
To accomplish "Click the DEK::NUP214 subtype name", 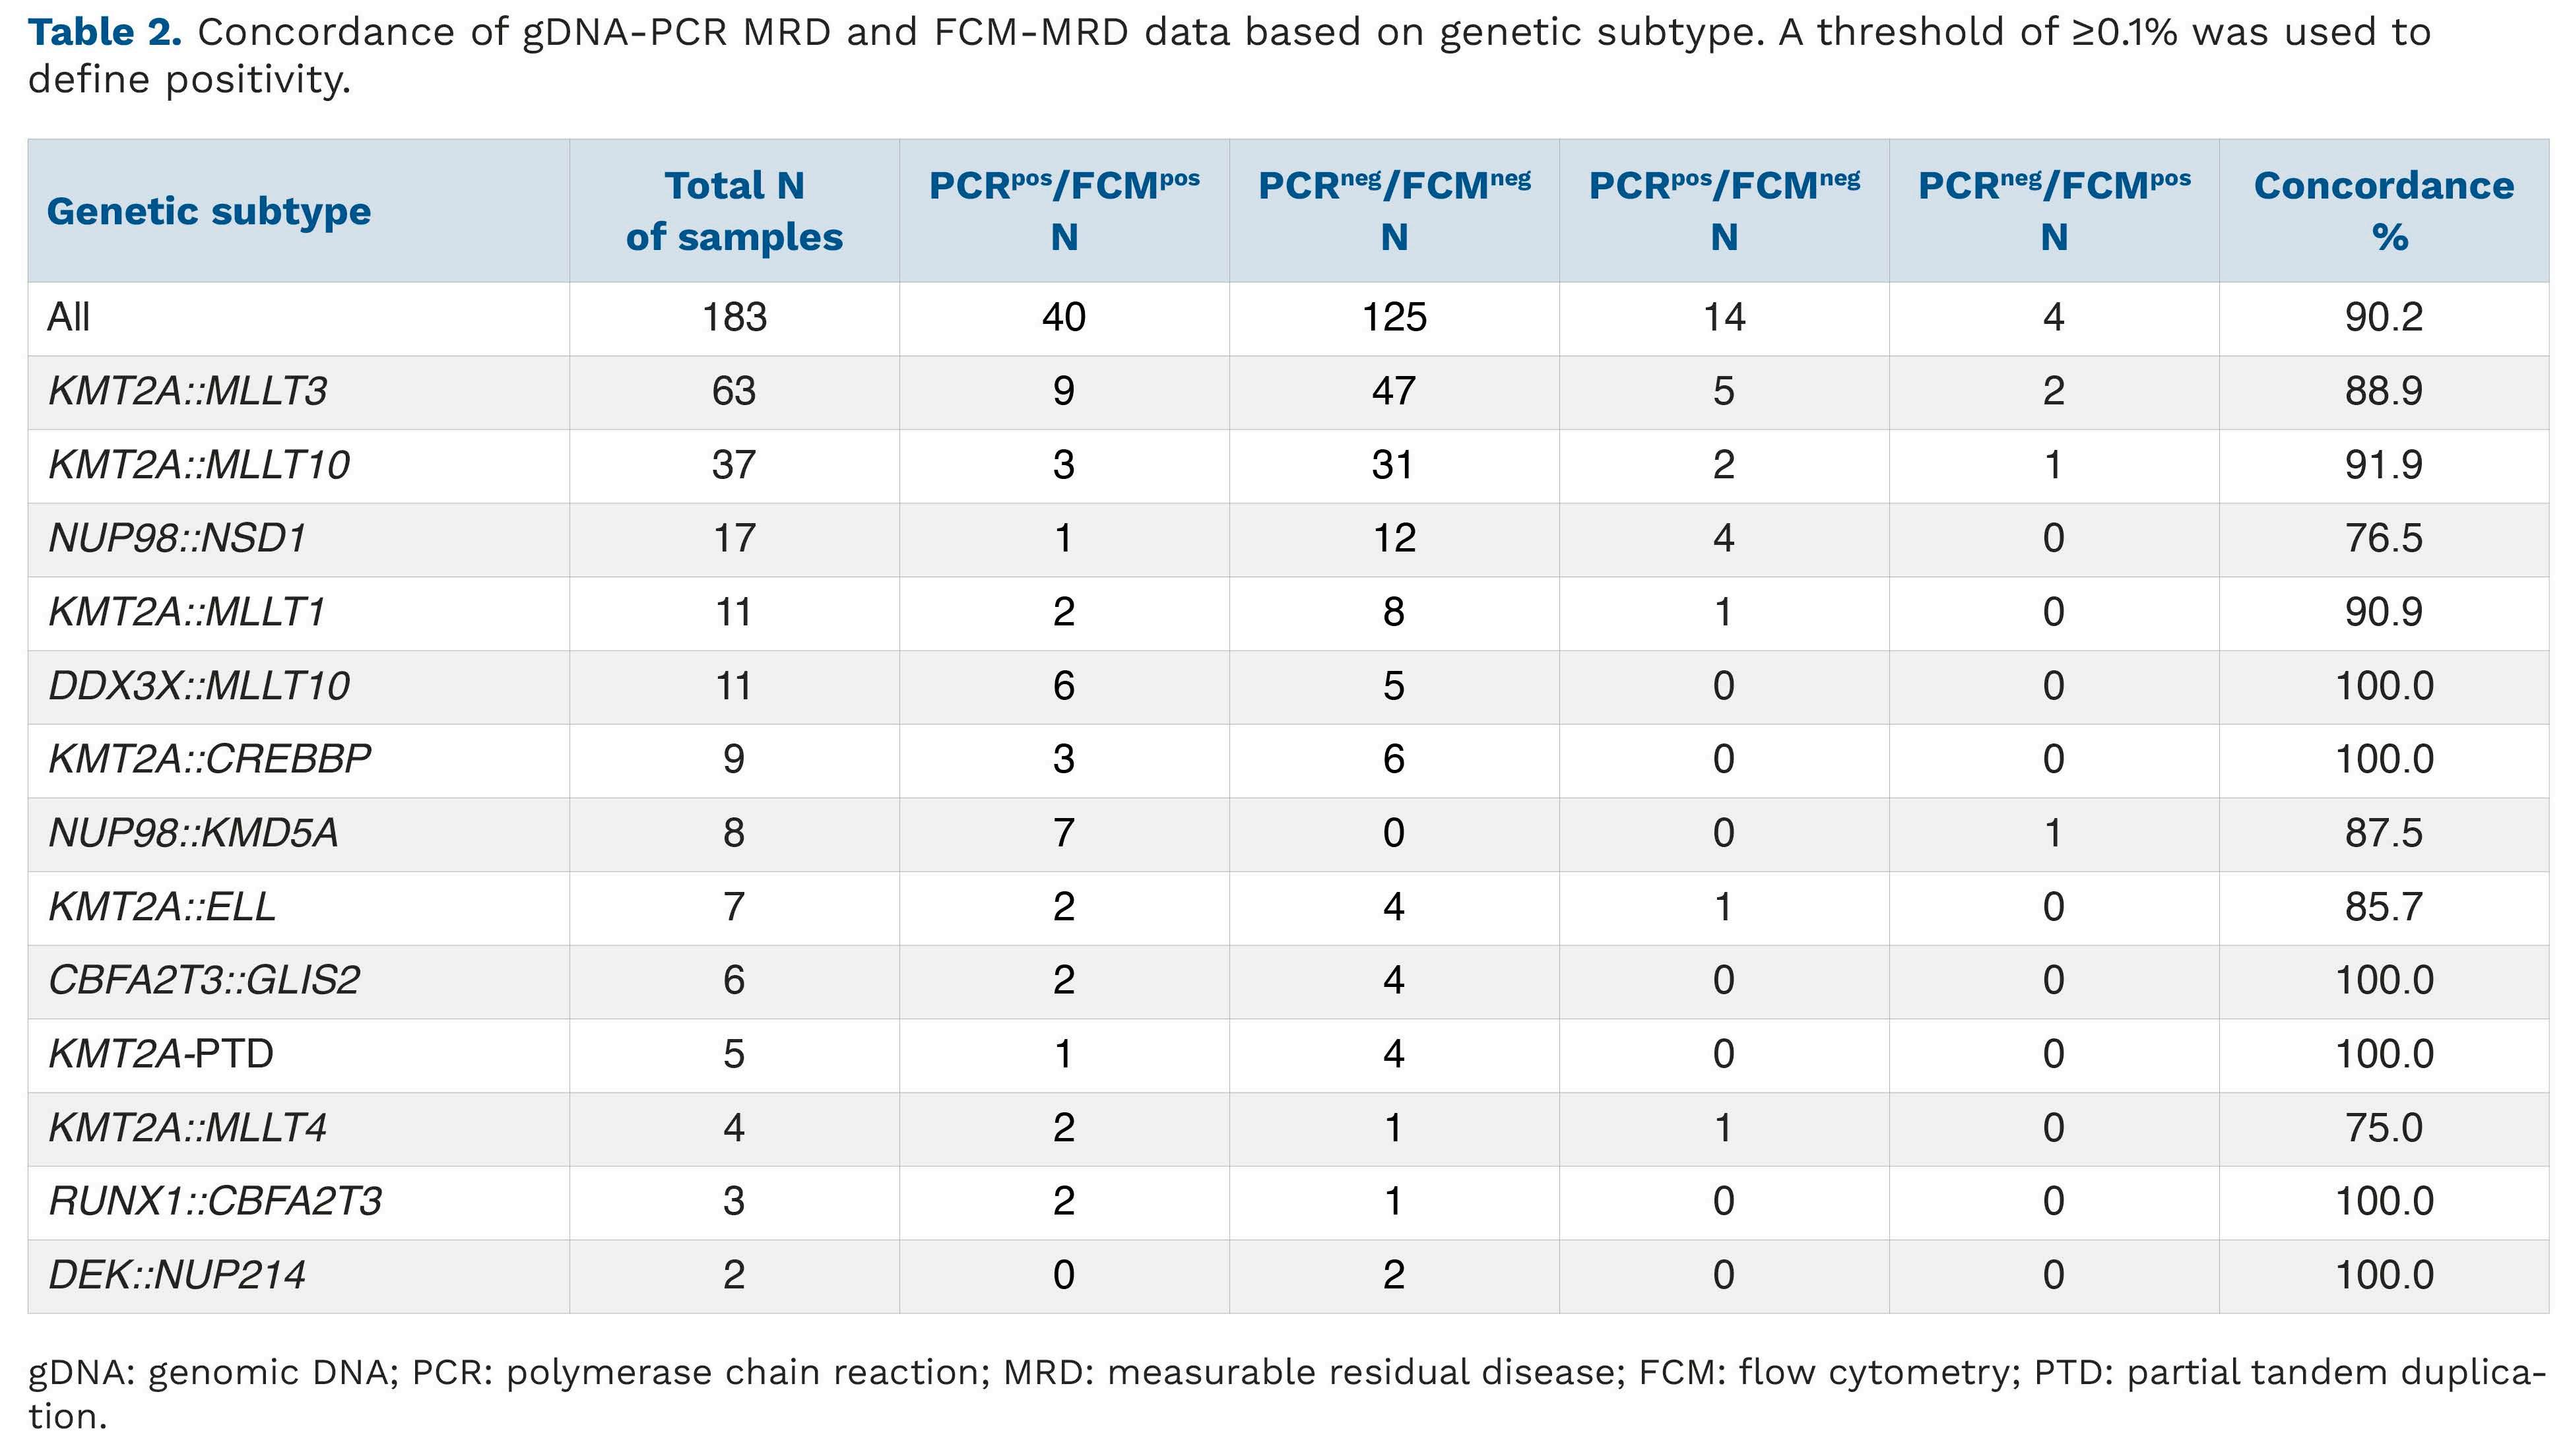I will (177, 1275).
